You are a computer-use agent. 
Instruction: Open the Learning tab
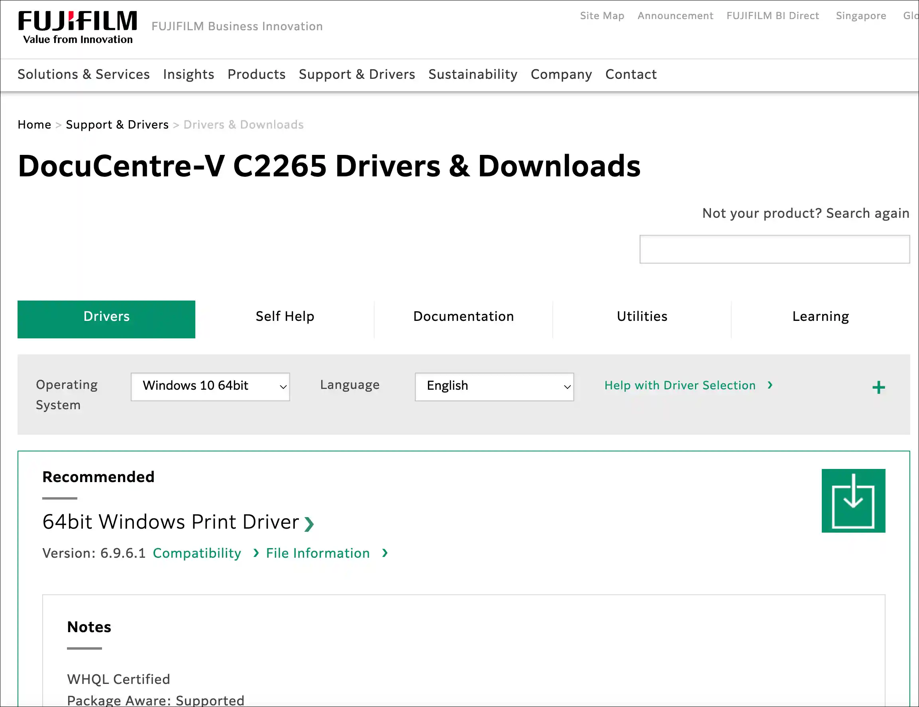(x=820, y=319)
